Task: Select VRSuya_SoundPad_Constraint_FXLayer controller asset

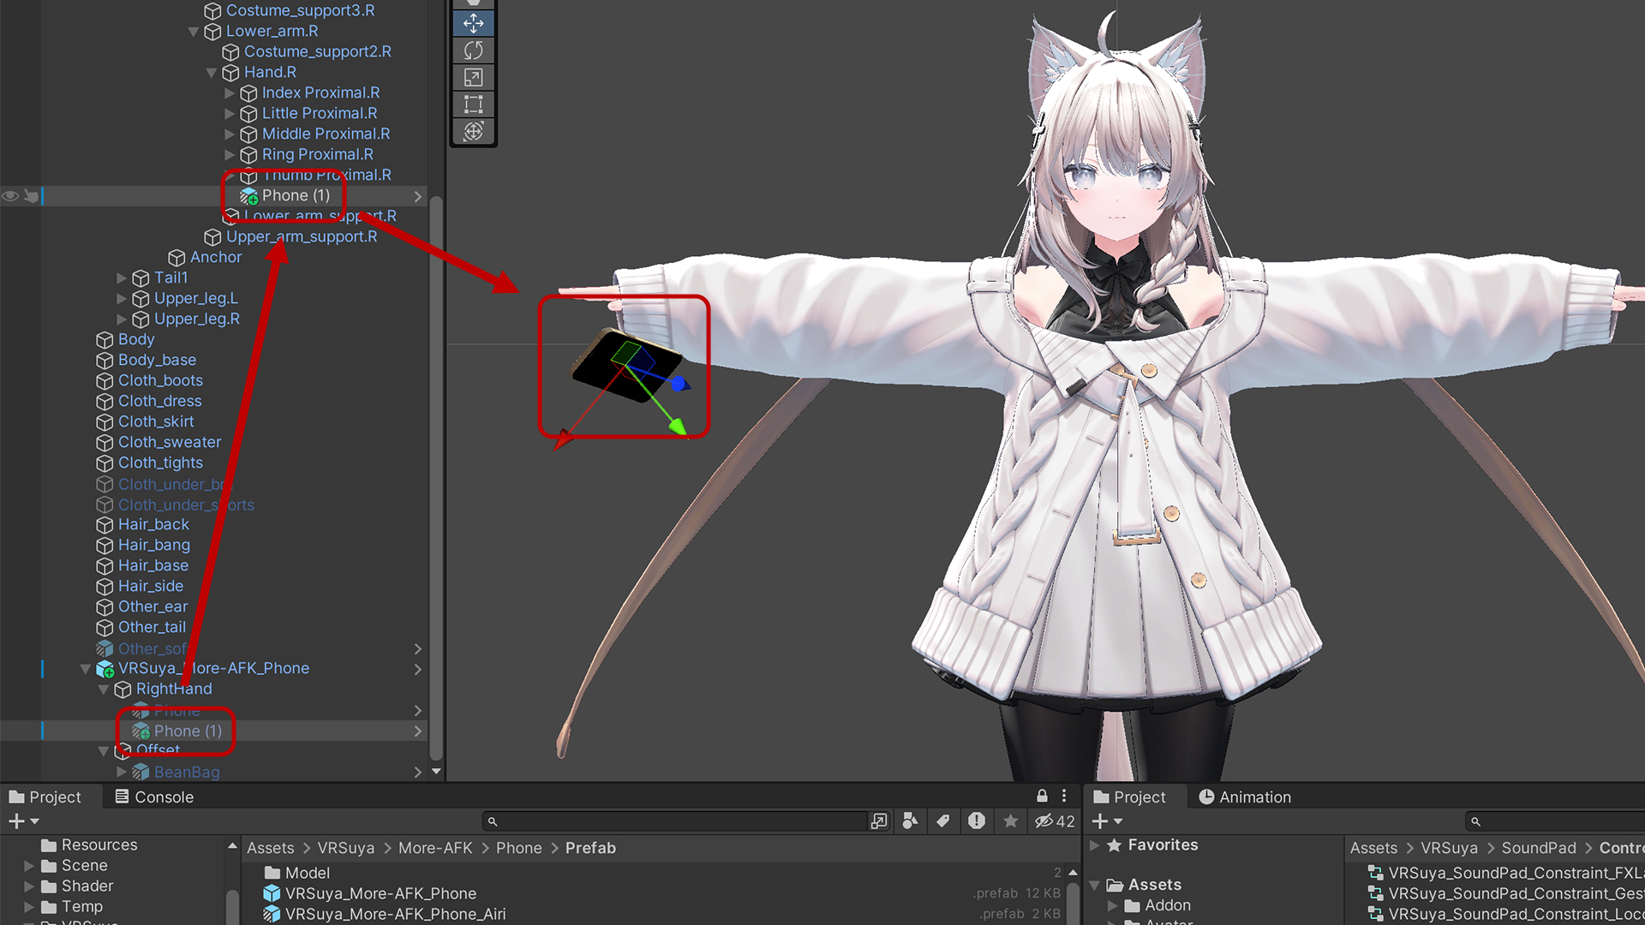Action: [x=1516, y=873]
